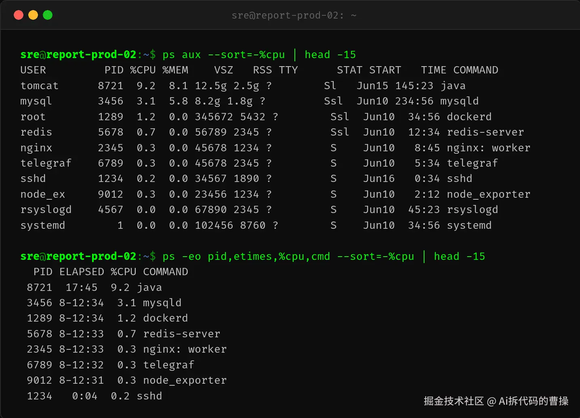Viewport: 580px width, 418px height.
Task: Click 'java' command in second table
Action: click(149, 287)
